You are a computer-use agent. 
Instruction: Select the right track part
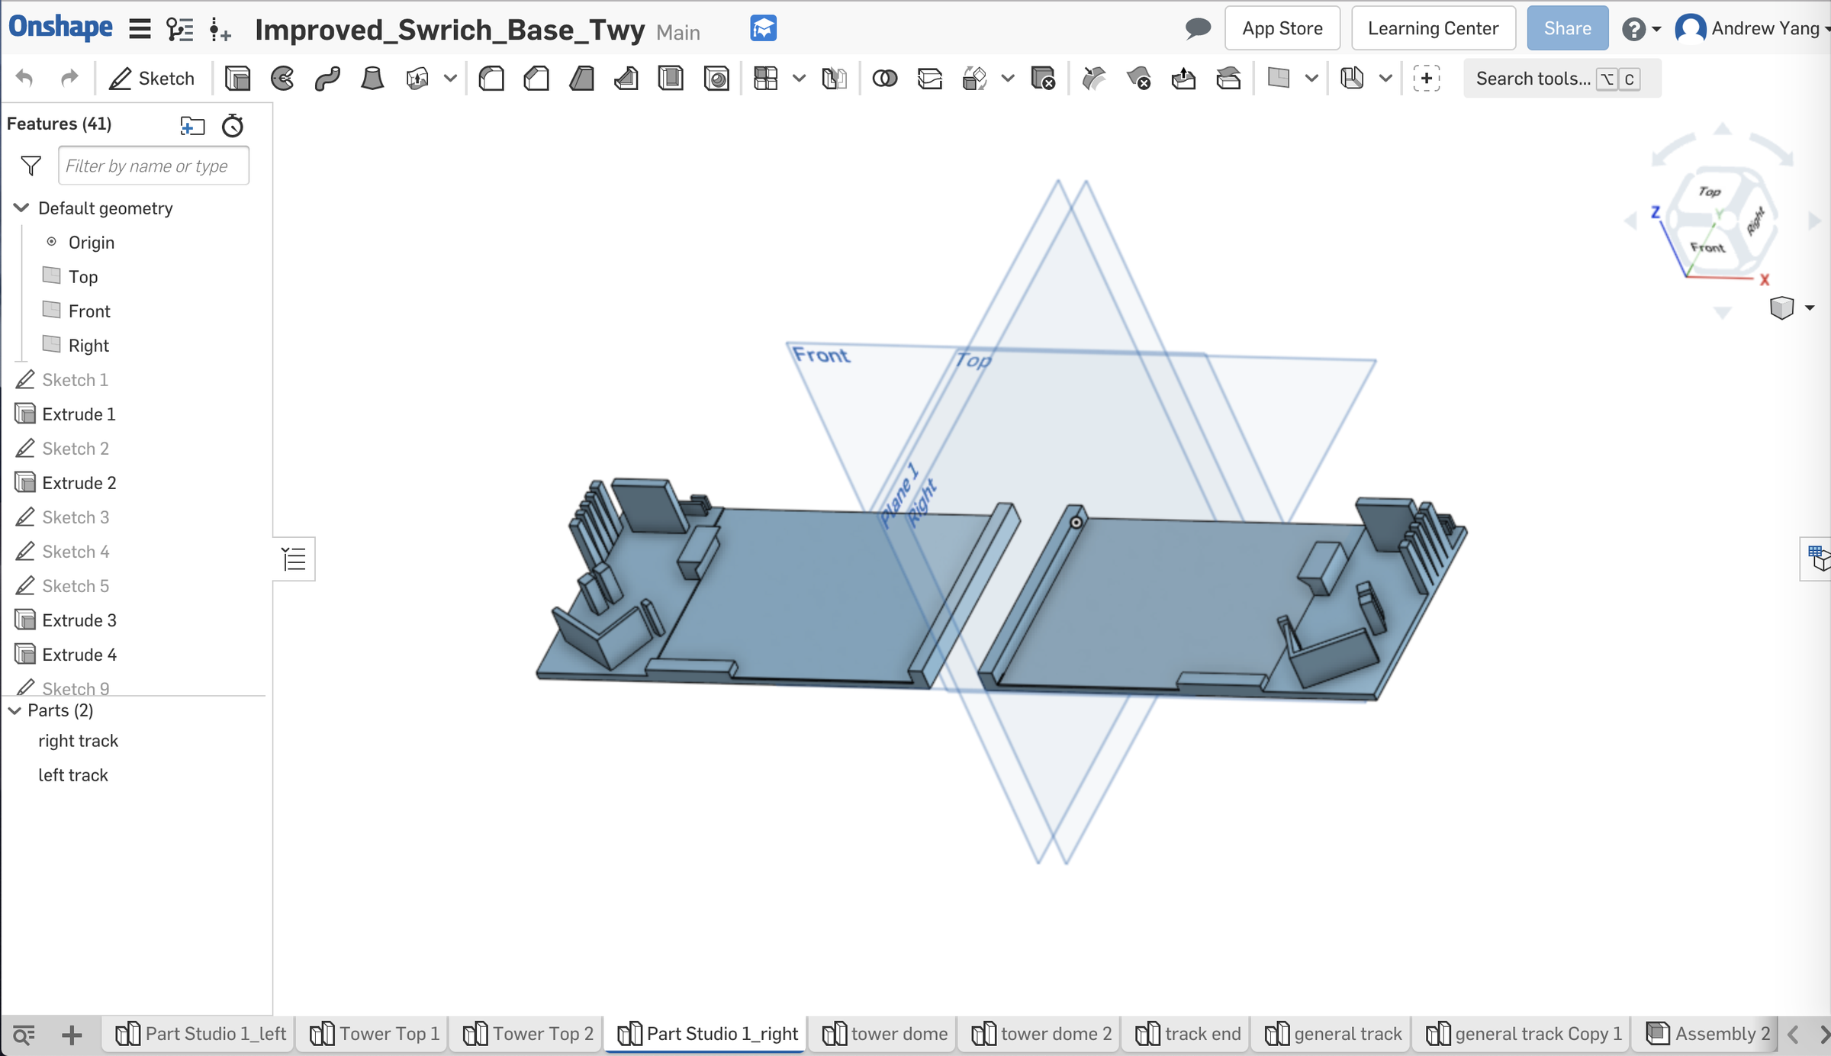pos(78,740)
